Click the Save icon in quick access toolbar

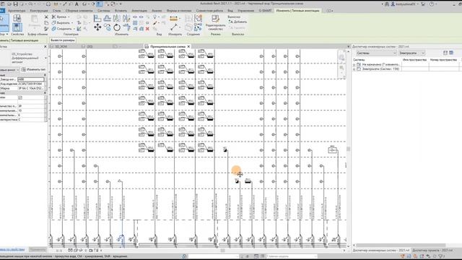coord(15,4)
